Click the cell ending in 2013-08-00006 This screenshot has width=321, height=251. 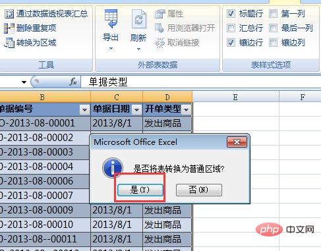pyautogui.click(x=45, y=181)
